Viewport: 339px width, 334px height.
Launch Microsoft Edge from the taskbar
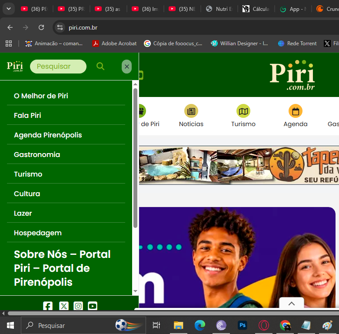pos(199,325)
